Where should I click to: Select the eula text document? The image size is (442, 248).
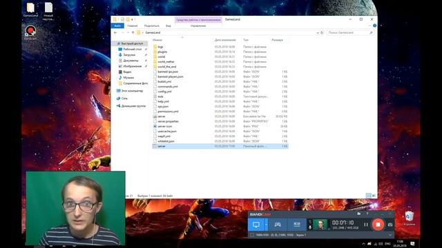pyautogui.click(x=160, y=96)
